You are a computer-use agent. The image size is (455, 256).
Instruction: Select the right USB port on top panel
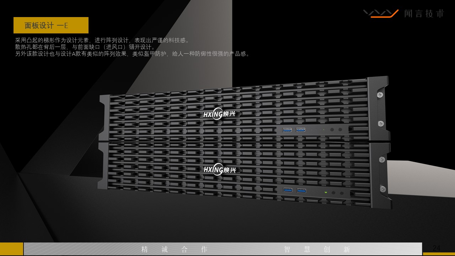click(301, 129)
